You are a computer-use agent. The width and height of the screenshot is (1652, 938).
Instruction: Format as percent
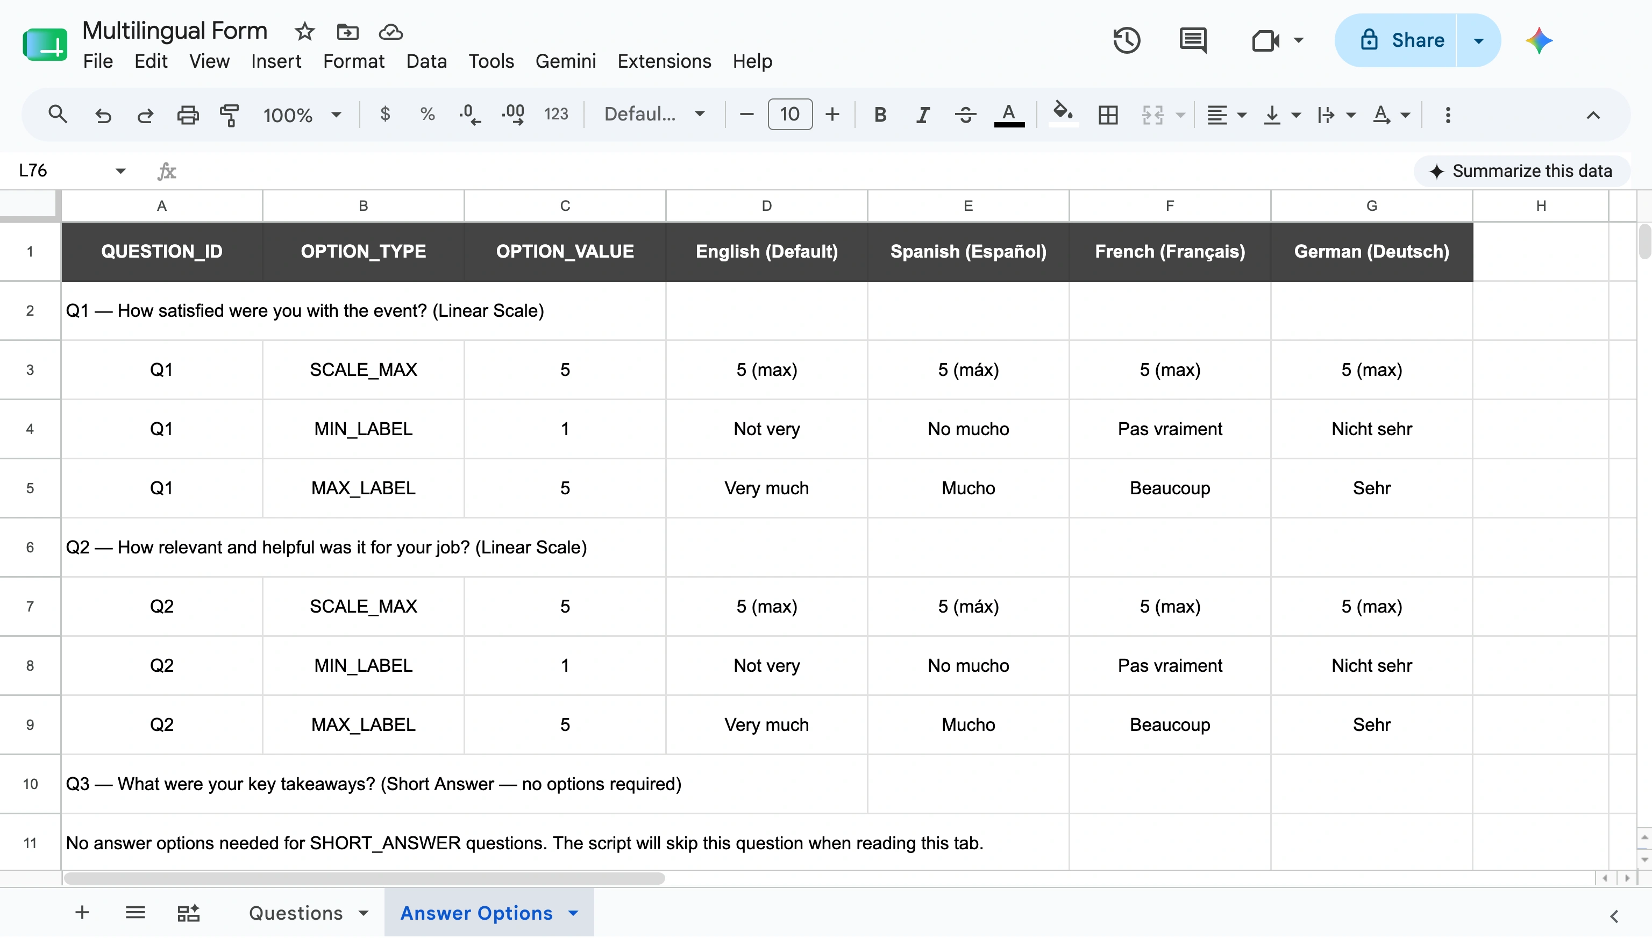click(x=427, y=114)
